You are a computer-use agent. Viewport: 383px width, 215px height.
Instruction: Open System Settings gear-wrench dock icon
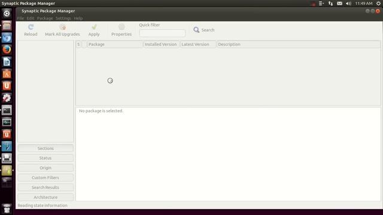coord(7,98)
